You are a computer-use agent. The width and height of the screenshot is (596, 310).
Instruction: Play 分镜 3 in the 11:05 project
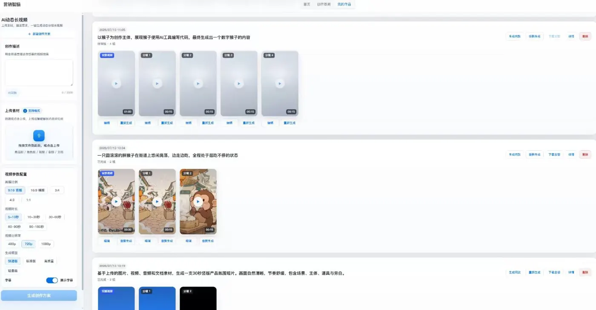pos(239,84)
